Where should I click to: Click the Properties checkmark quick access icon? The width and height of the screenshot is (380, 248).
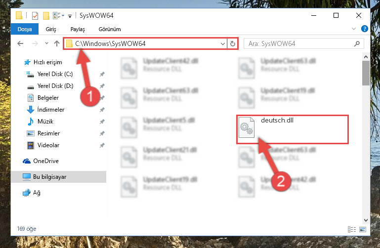tap(35, 16)
